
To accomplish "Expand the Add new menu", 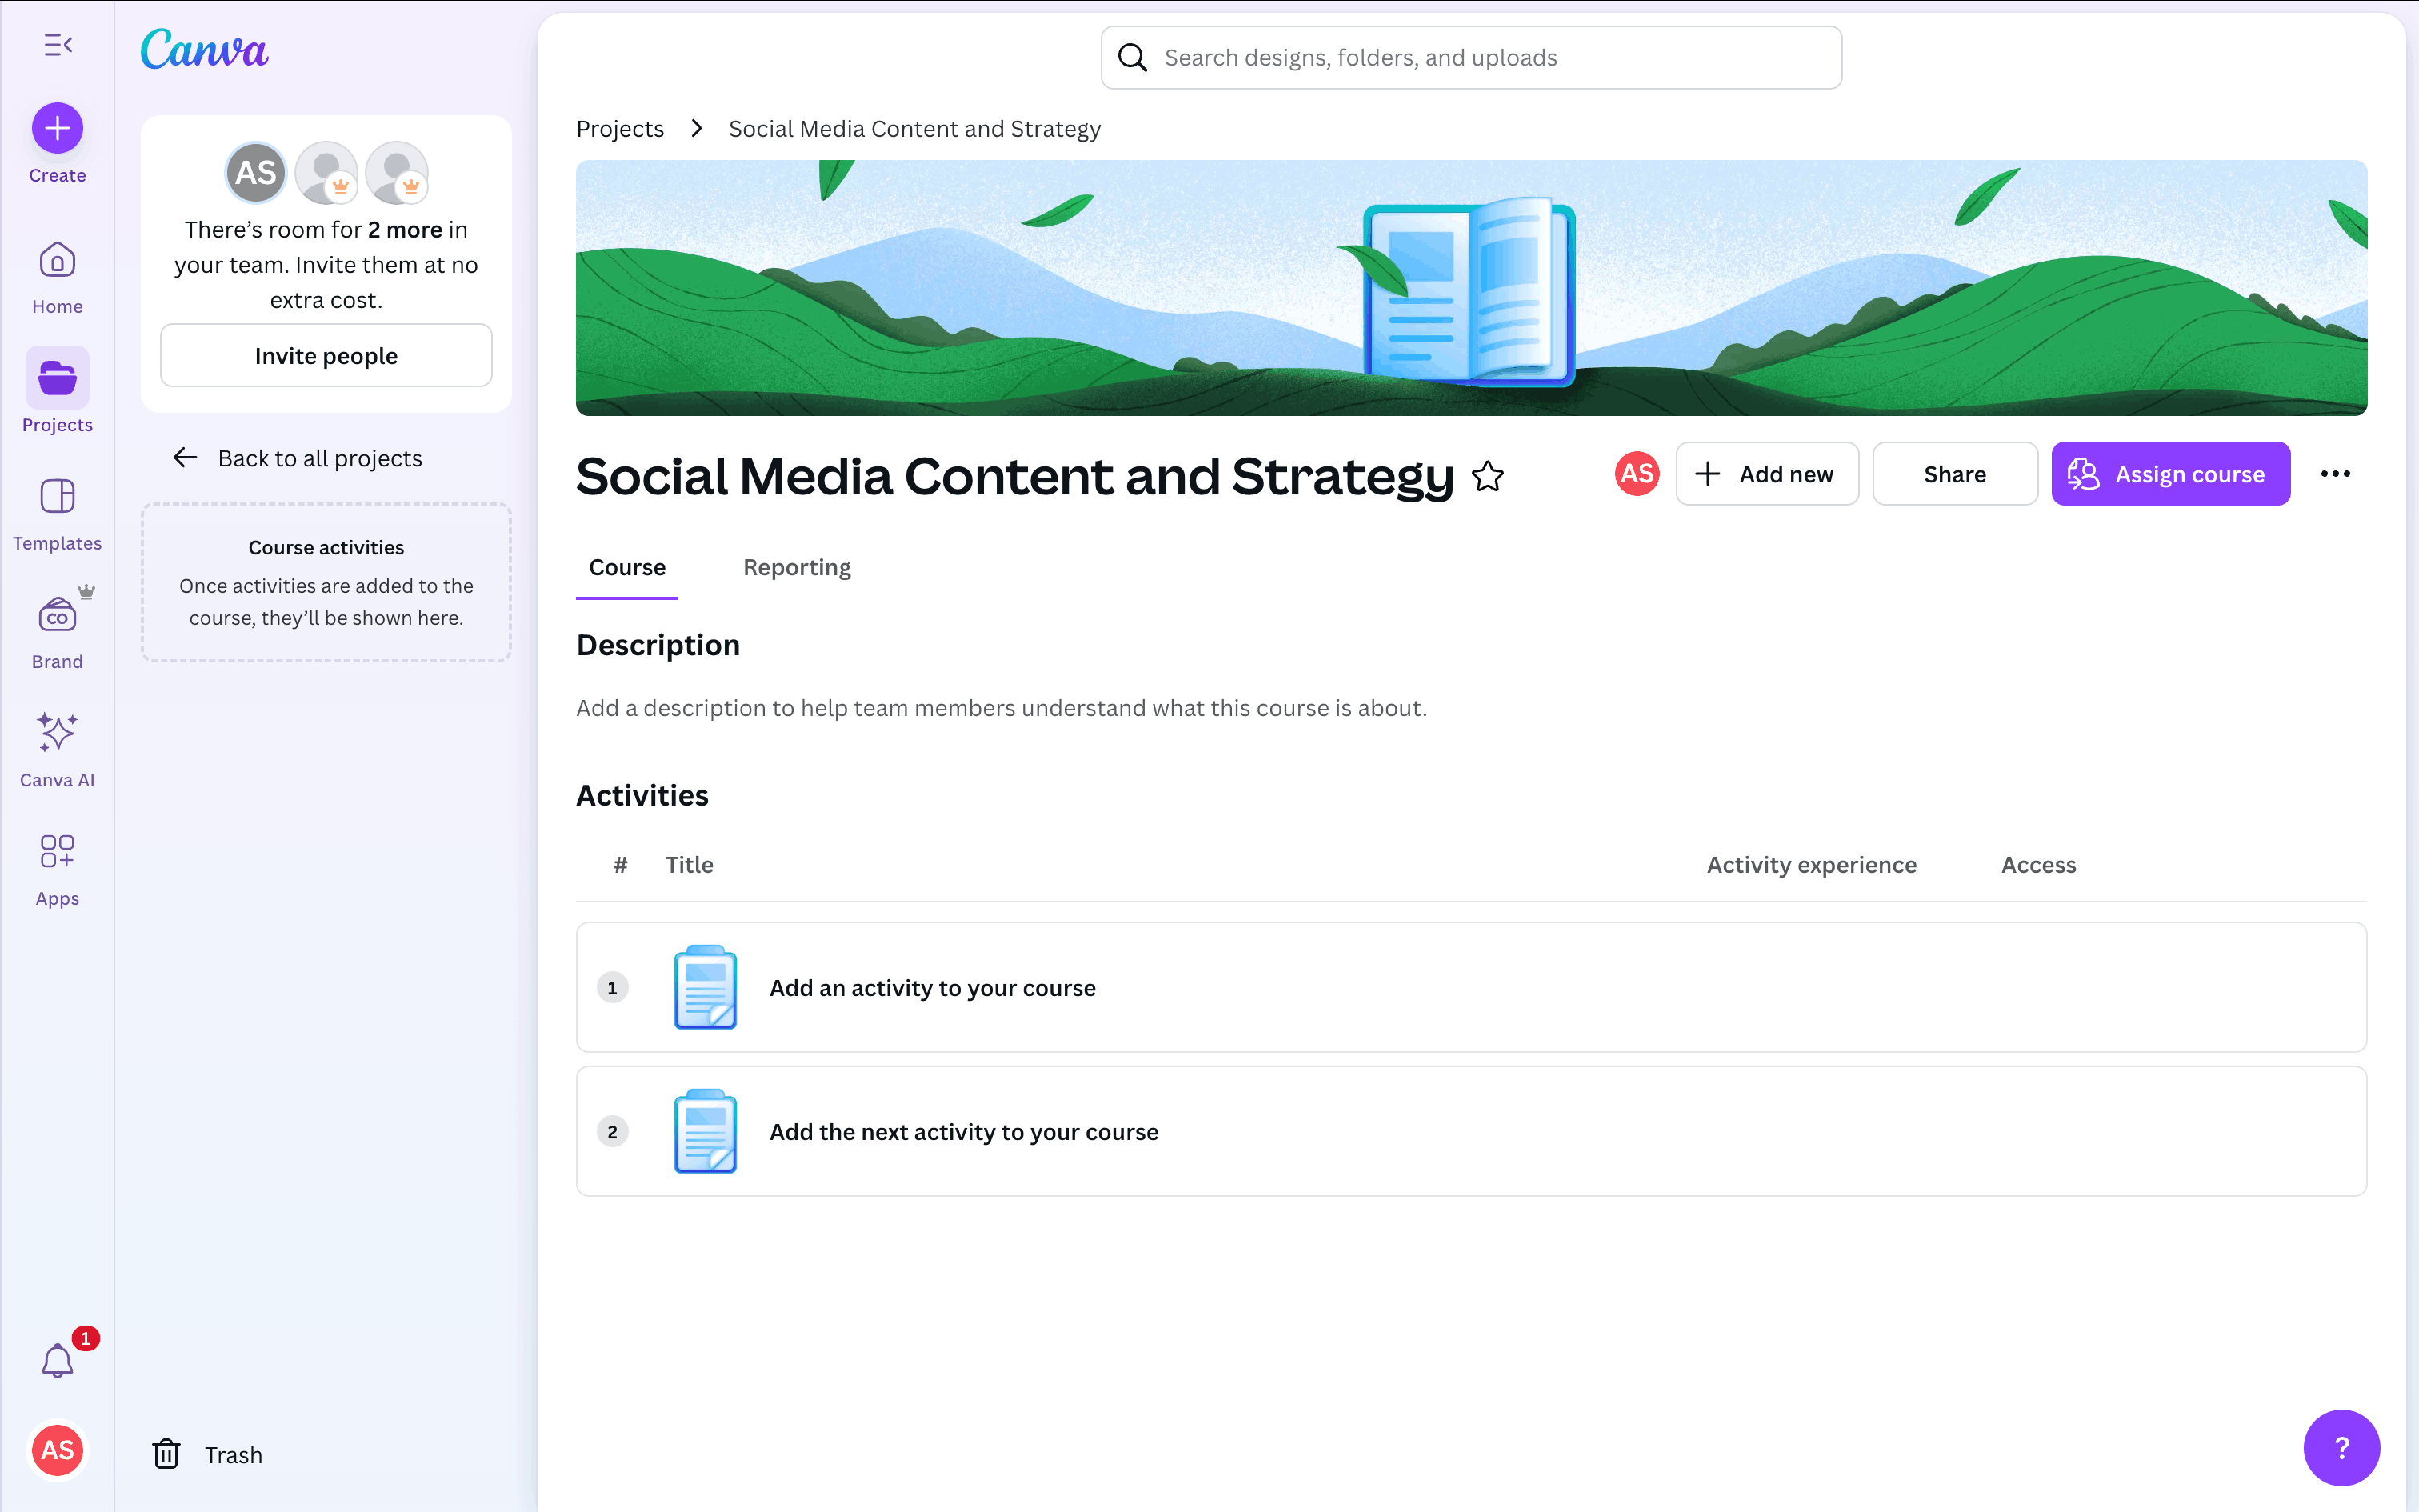I will point(1766,474).
